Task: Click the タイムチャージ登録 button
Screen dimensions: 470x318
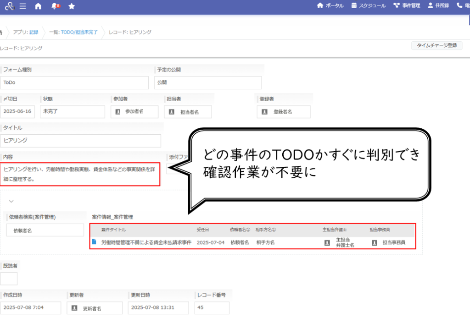Action: (x=436, y=45)
